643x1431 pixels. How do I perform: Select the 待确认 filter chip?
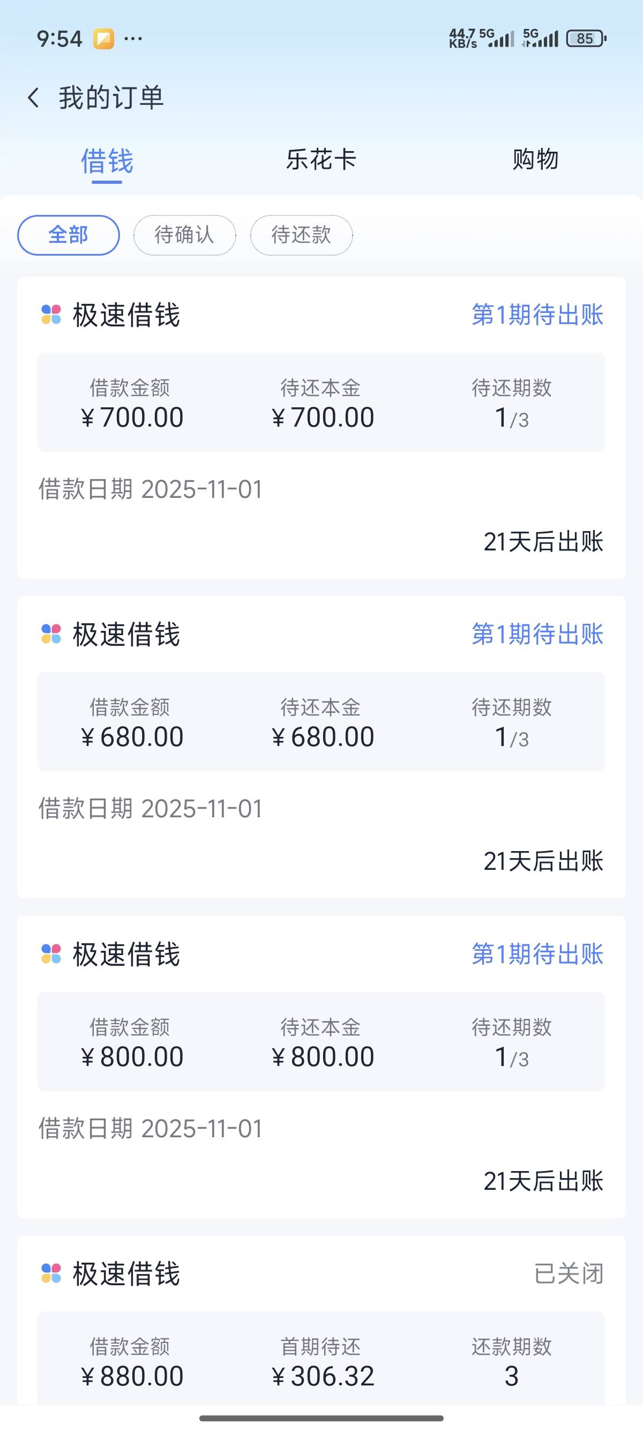click(x=184, y=235)
